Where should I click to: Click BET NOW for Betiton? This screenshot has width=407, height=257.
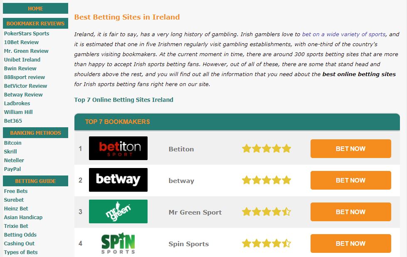(x=351, y=149)
